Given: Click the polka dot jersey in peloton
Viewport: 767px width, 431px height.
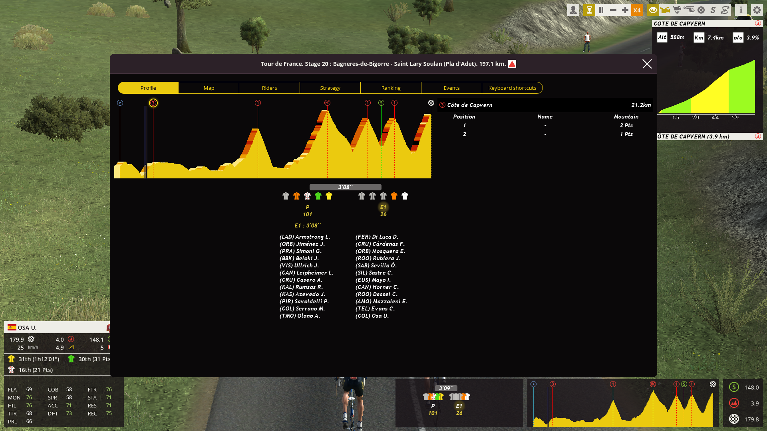Looking at the screenshot, I should click(308, 196).
